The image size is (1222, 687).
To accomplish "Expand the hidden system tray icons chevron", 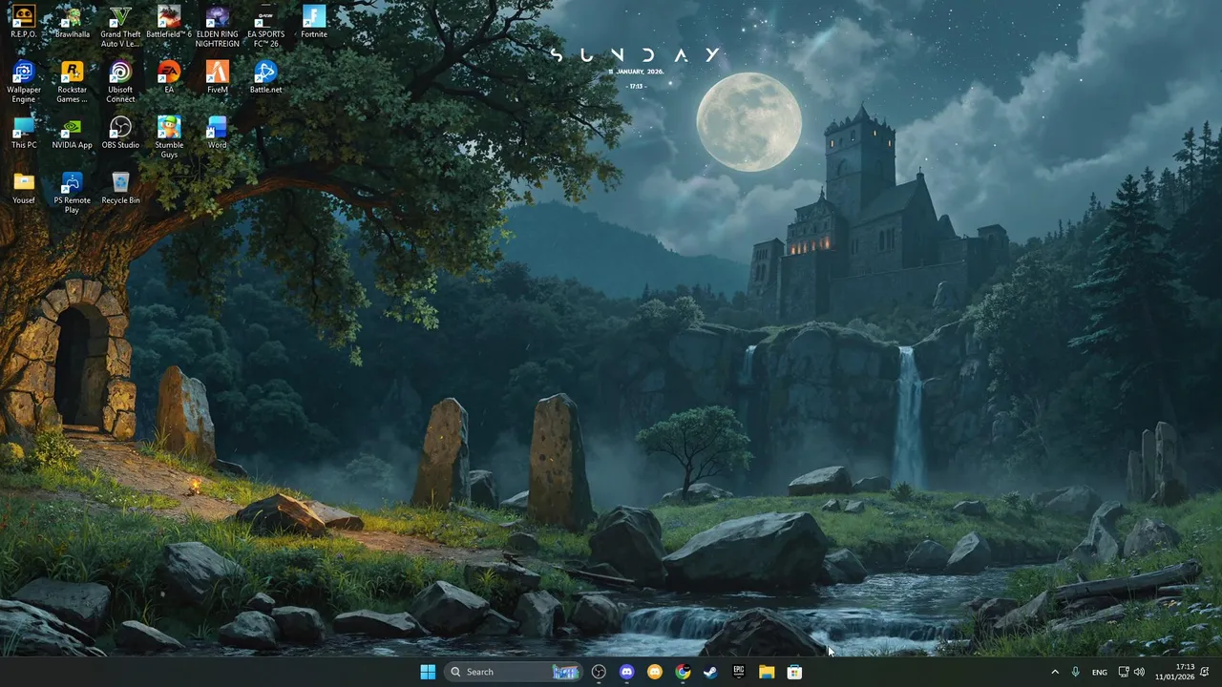I will tap(1055, 672).
